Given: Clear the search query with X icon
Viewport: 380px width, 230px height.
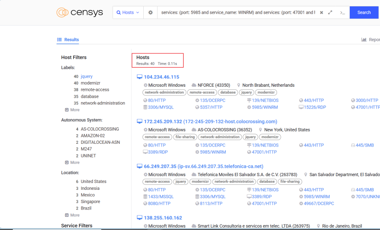Looking at the screenshot, I should click(321, 12).
